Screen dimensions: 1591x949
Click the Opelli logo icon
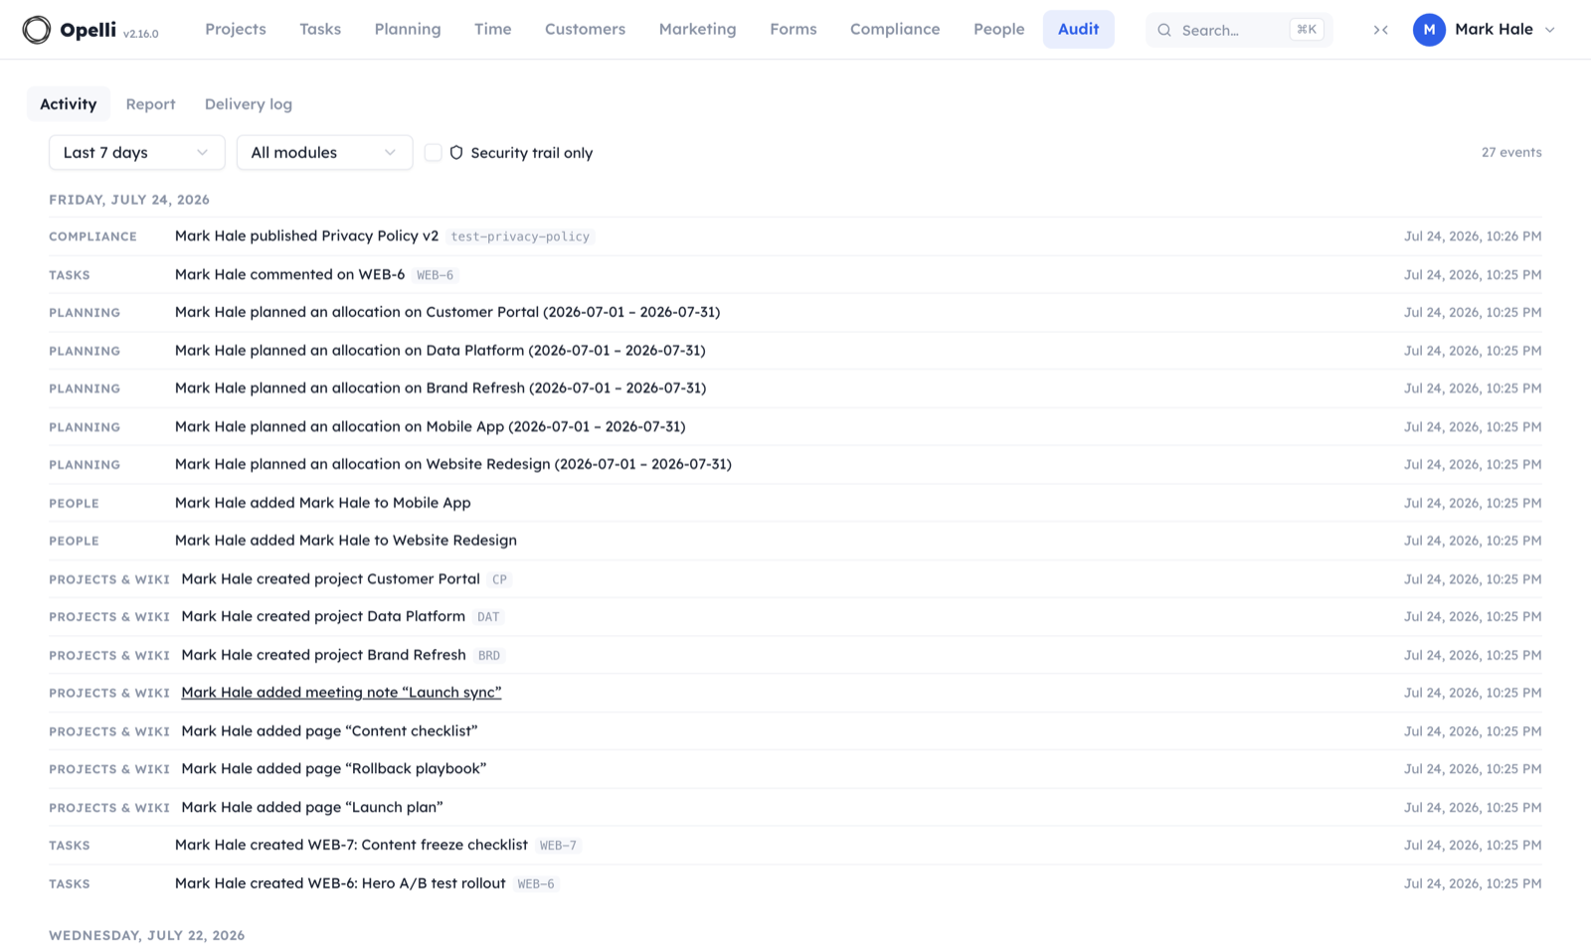[37, 30]
